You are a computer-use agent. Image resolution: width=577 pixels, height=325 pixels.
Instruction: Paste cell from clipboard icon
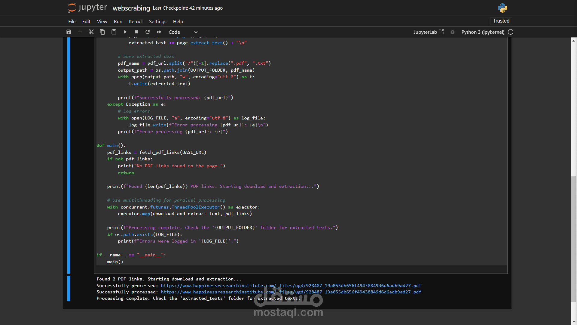[114, 32]
